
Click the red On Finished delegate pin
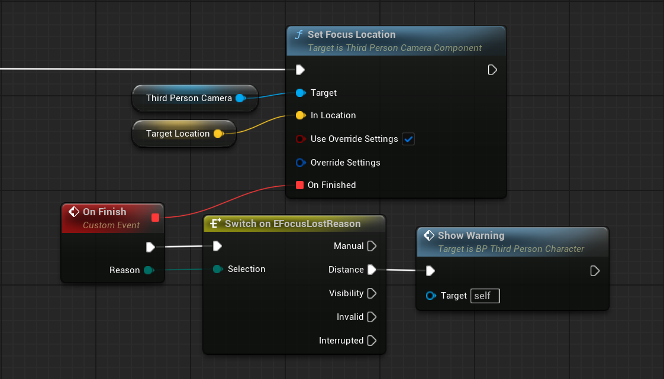click(x=299, y=185)
